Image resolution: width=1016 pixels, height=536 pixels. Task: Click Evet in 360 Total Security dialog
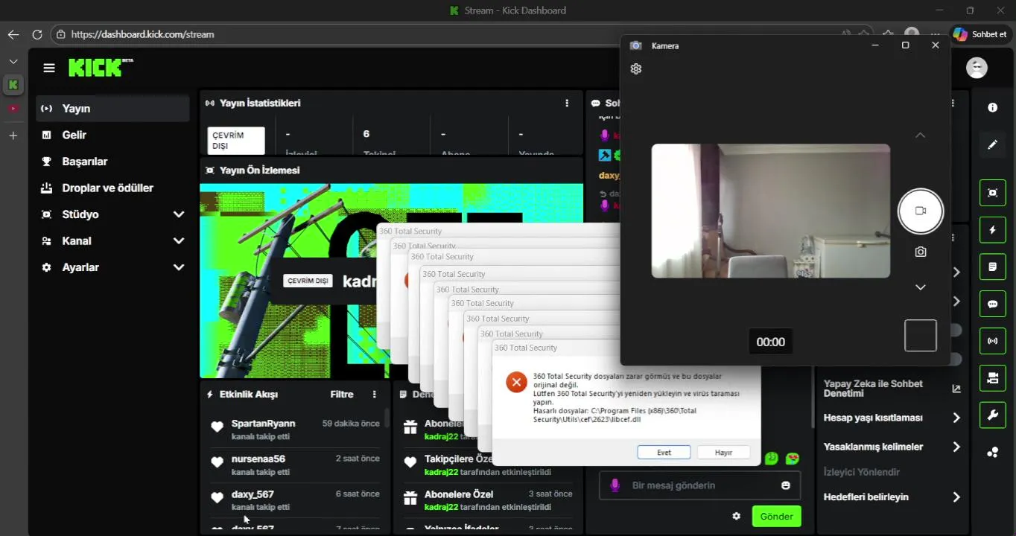coord(664,453)
